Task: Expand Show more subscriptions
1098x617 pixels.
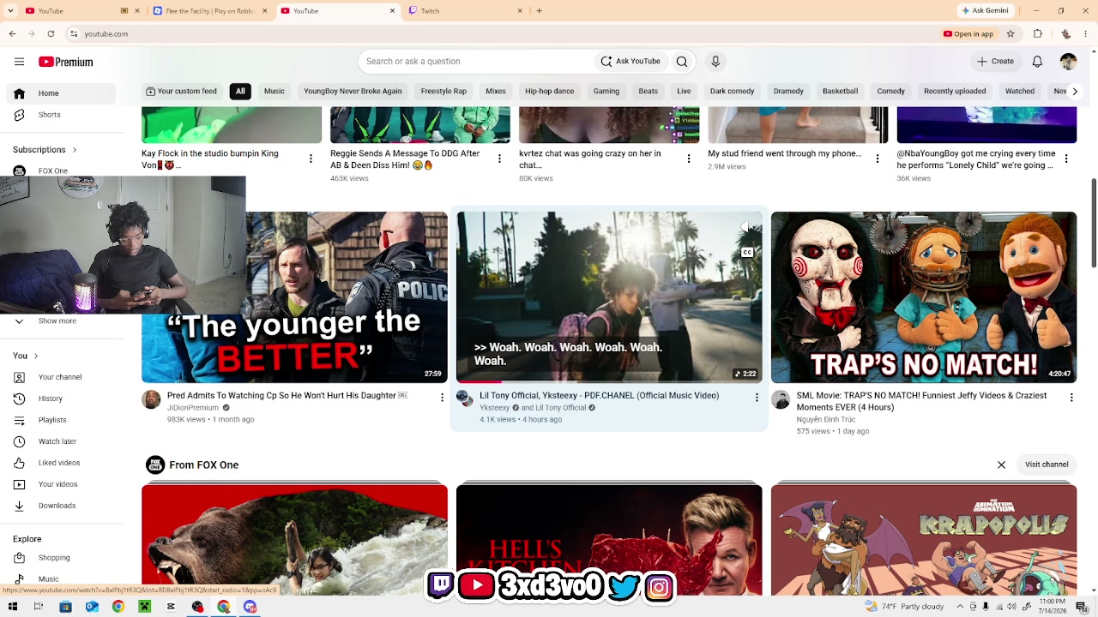Action: click(58, 320)
